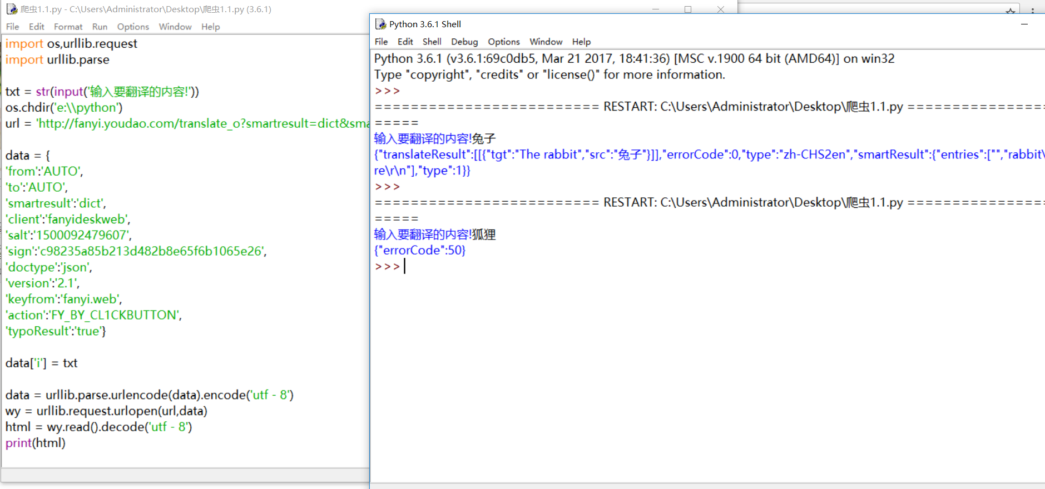
Task: Click the print(html) line in editor
Action: tap(36, 443)
